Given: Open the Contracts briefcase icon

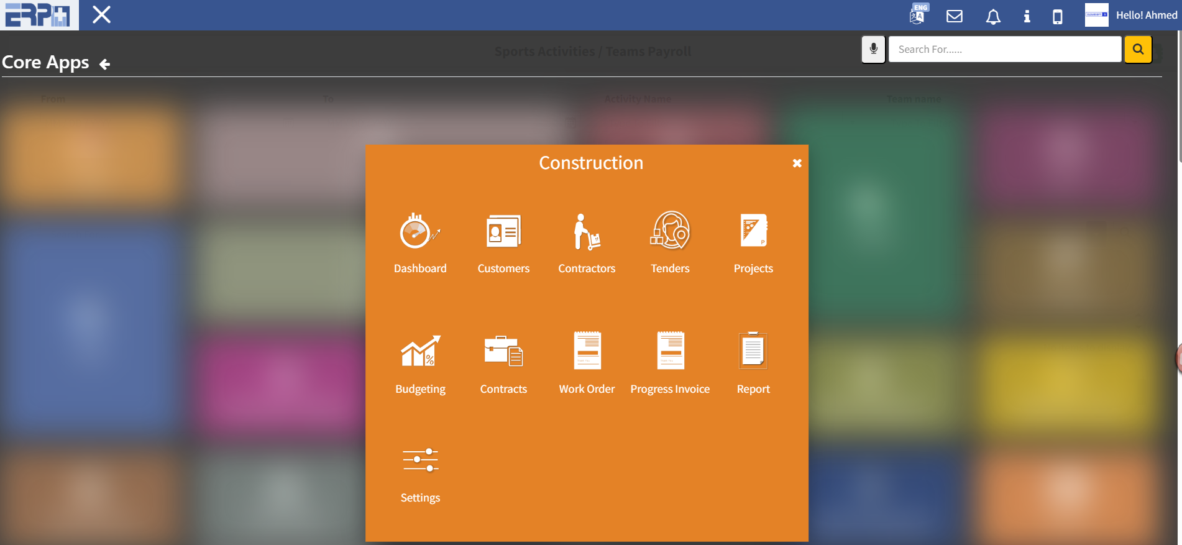Looking at the screenshot, I should point(503,351).
